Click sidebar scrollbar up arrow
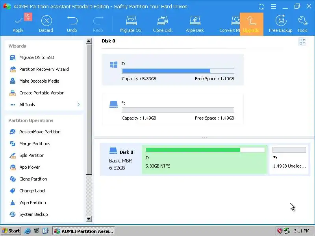This screenshot has width=315, height=236. point(89,41)
